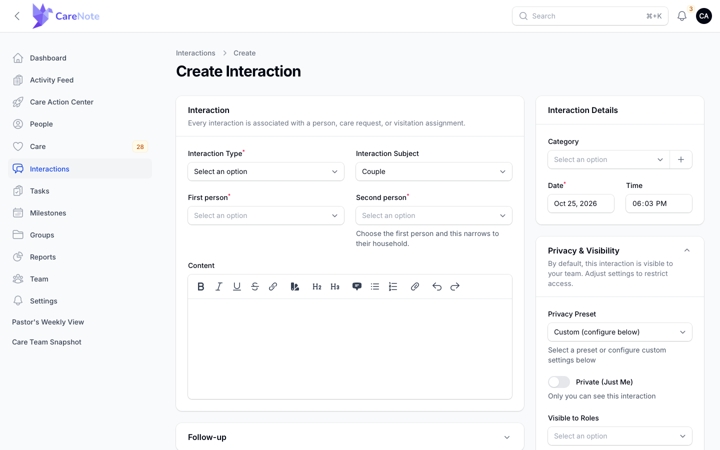Apply strikethrough in Content editor
The image size is (720, 450).
255,286
